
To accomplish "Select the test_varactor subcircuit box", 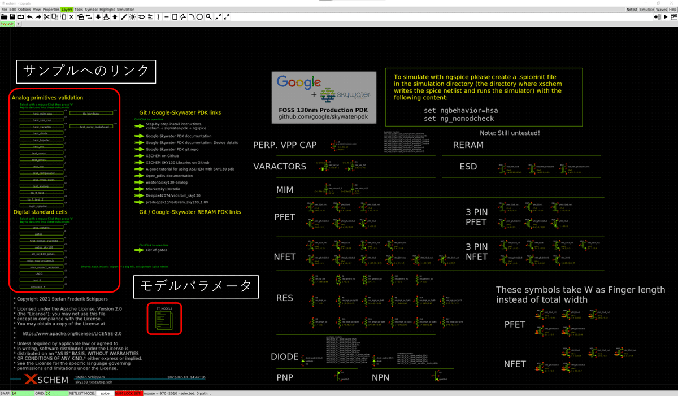I will (x=42, y=127).
